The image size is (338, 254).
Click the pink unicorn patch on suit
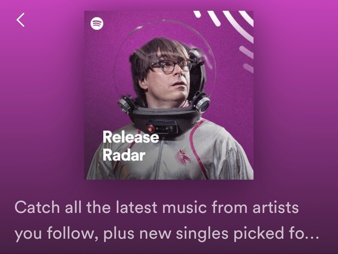pyautogui.click(x=184, y=157)
